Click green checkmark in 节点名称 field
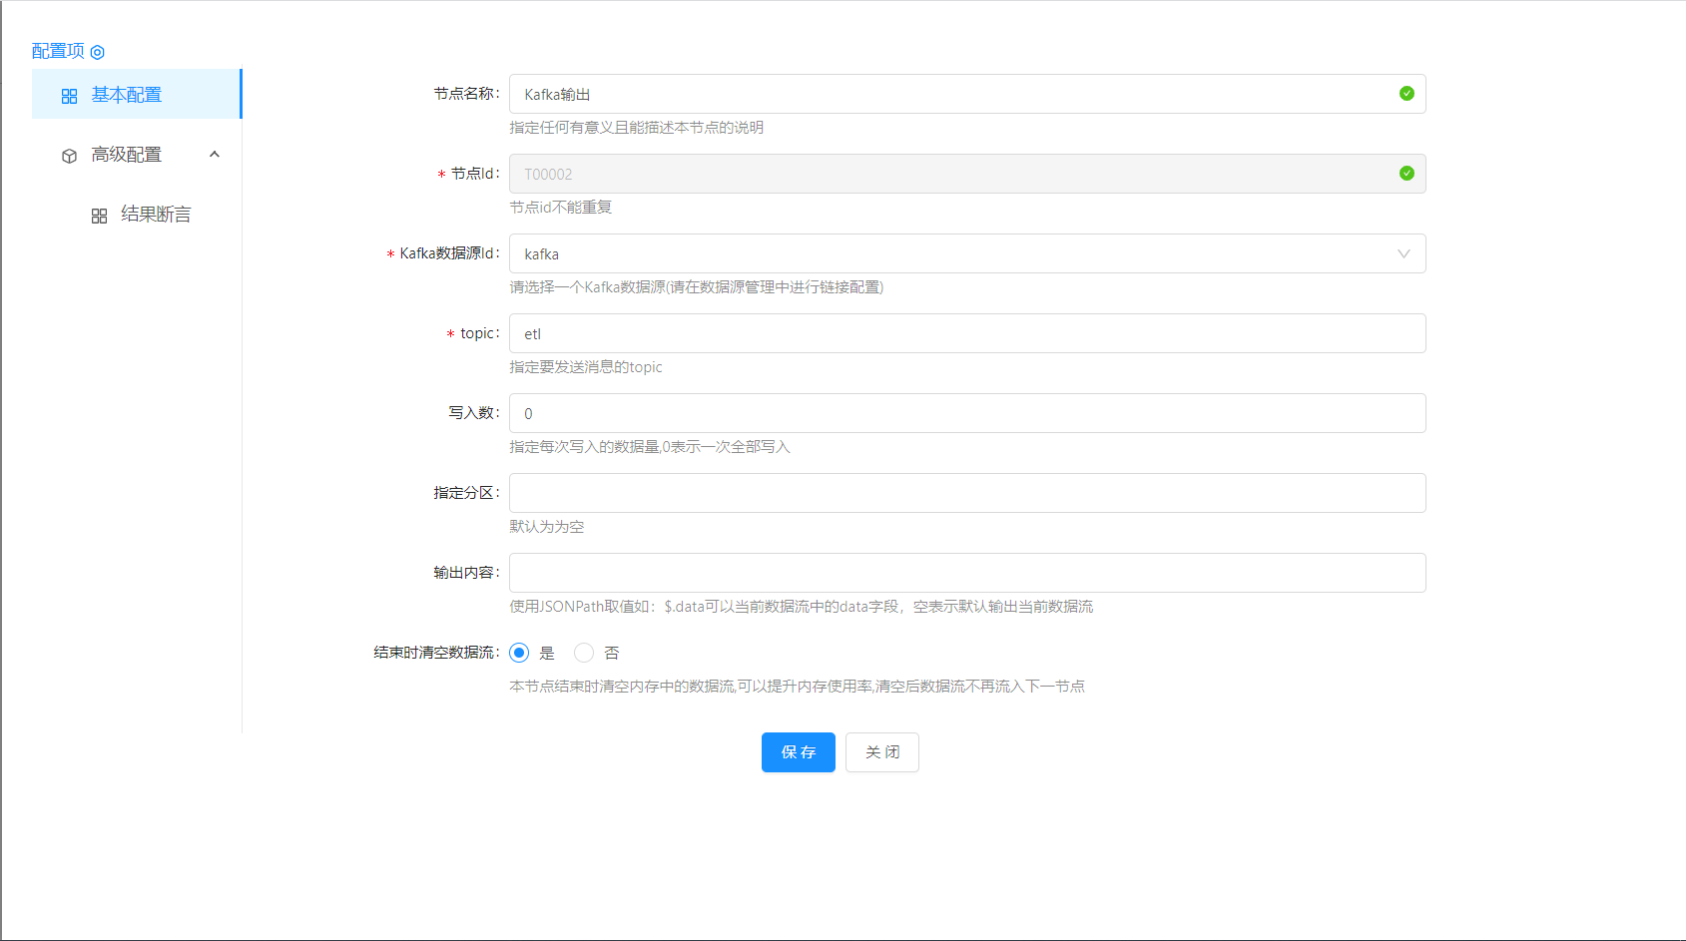 pos(1405,94)
